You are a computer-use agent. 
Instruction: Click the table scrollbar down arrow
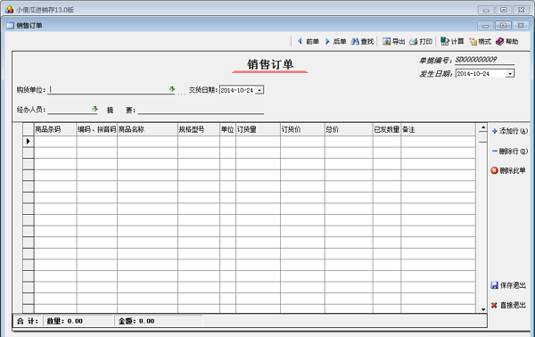tap(482, 309)
